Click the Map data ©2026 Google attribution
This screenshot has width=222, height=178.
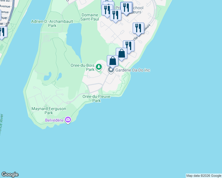click(204, 176)
